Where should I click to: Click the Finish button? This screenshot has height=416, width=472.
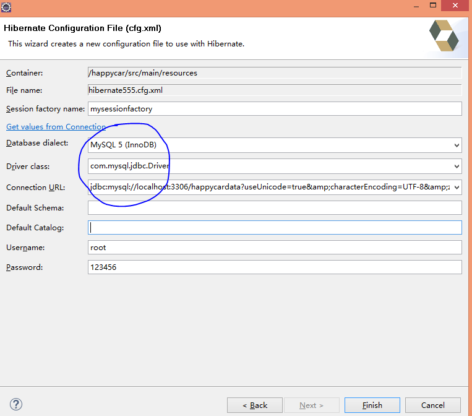tap(372, 405)
